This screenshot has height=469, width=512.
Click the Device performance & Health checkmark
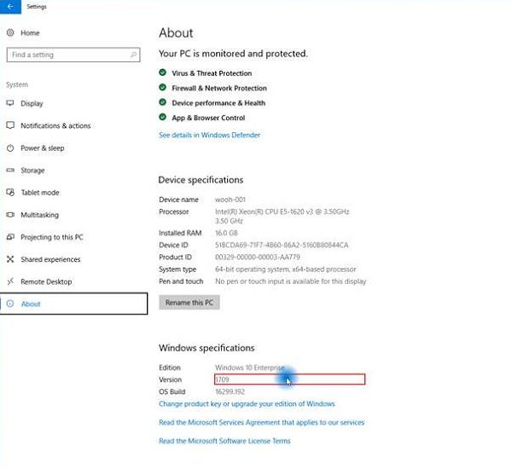tap(163, 102)
